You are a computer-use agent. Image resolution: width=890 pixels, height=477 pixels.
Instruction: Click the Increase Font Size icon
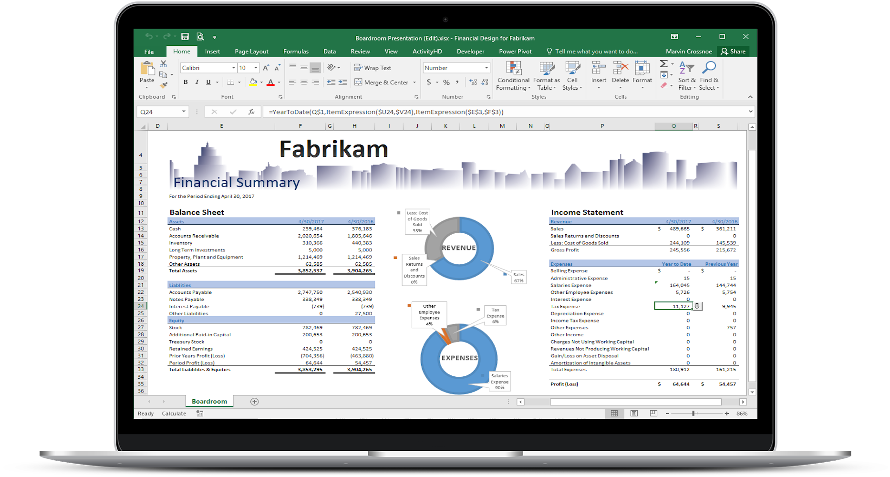click(266, 68)
